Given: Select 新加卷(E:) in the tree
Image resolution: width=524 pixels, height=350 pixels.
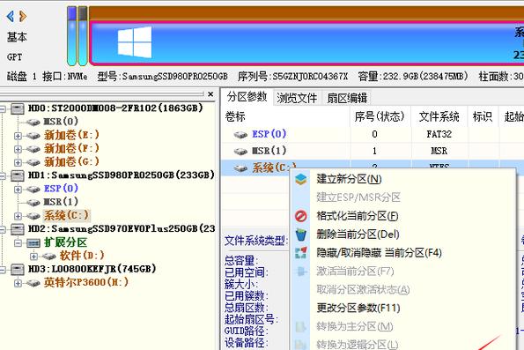Looking at the screenshot, I should coord(71,135).
